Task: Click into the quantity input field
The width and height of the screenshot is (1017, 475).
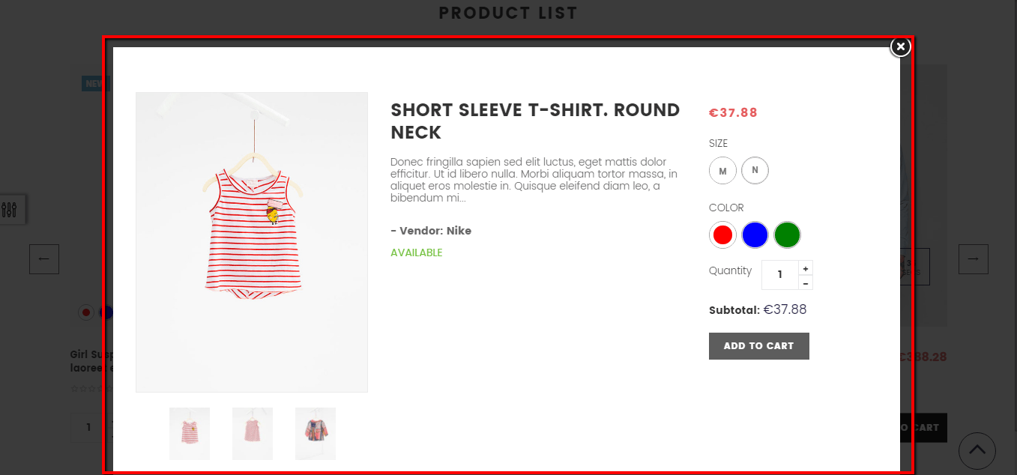Action: (779, 275)
